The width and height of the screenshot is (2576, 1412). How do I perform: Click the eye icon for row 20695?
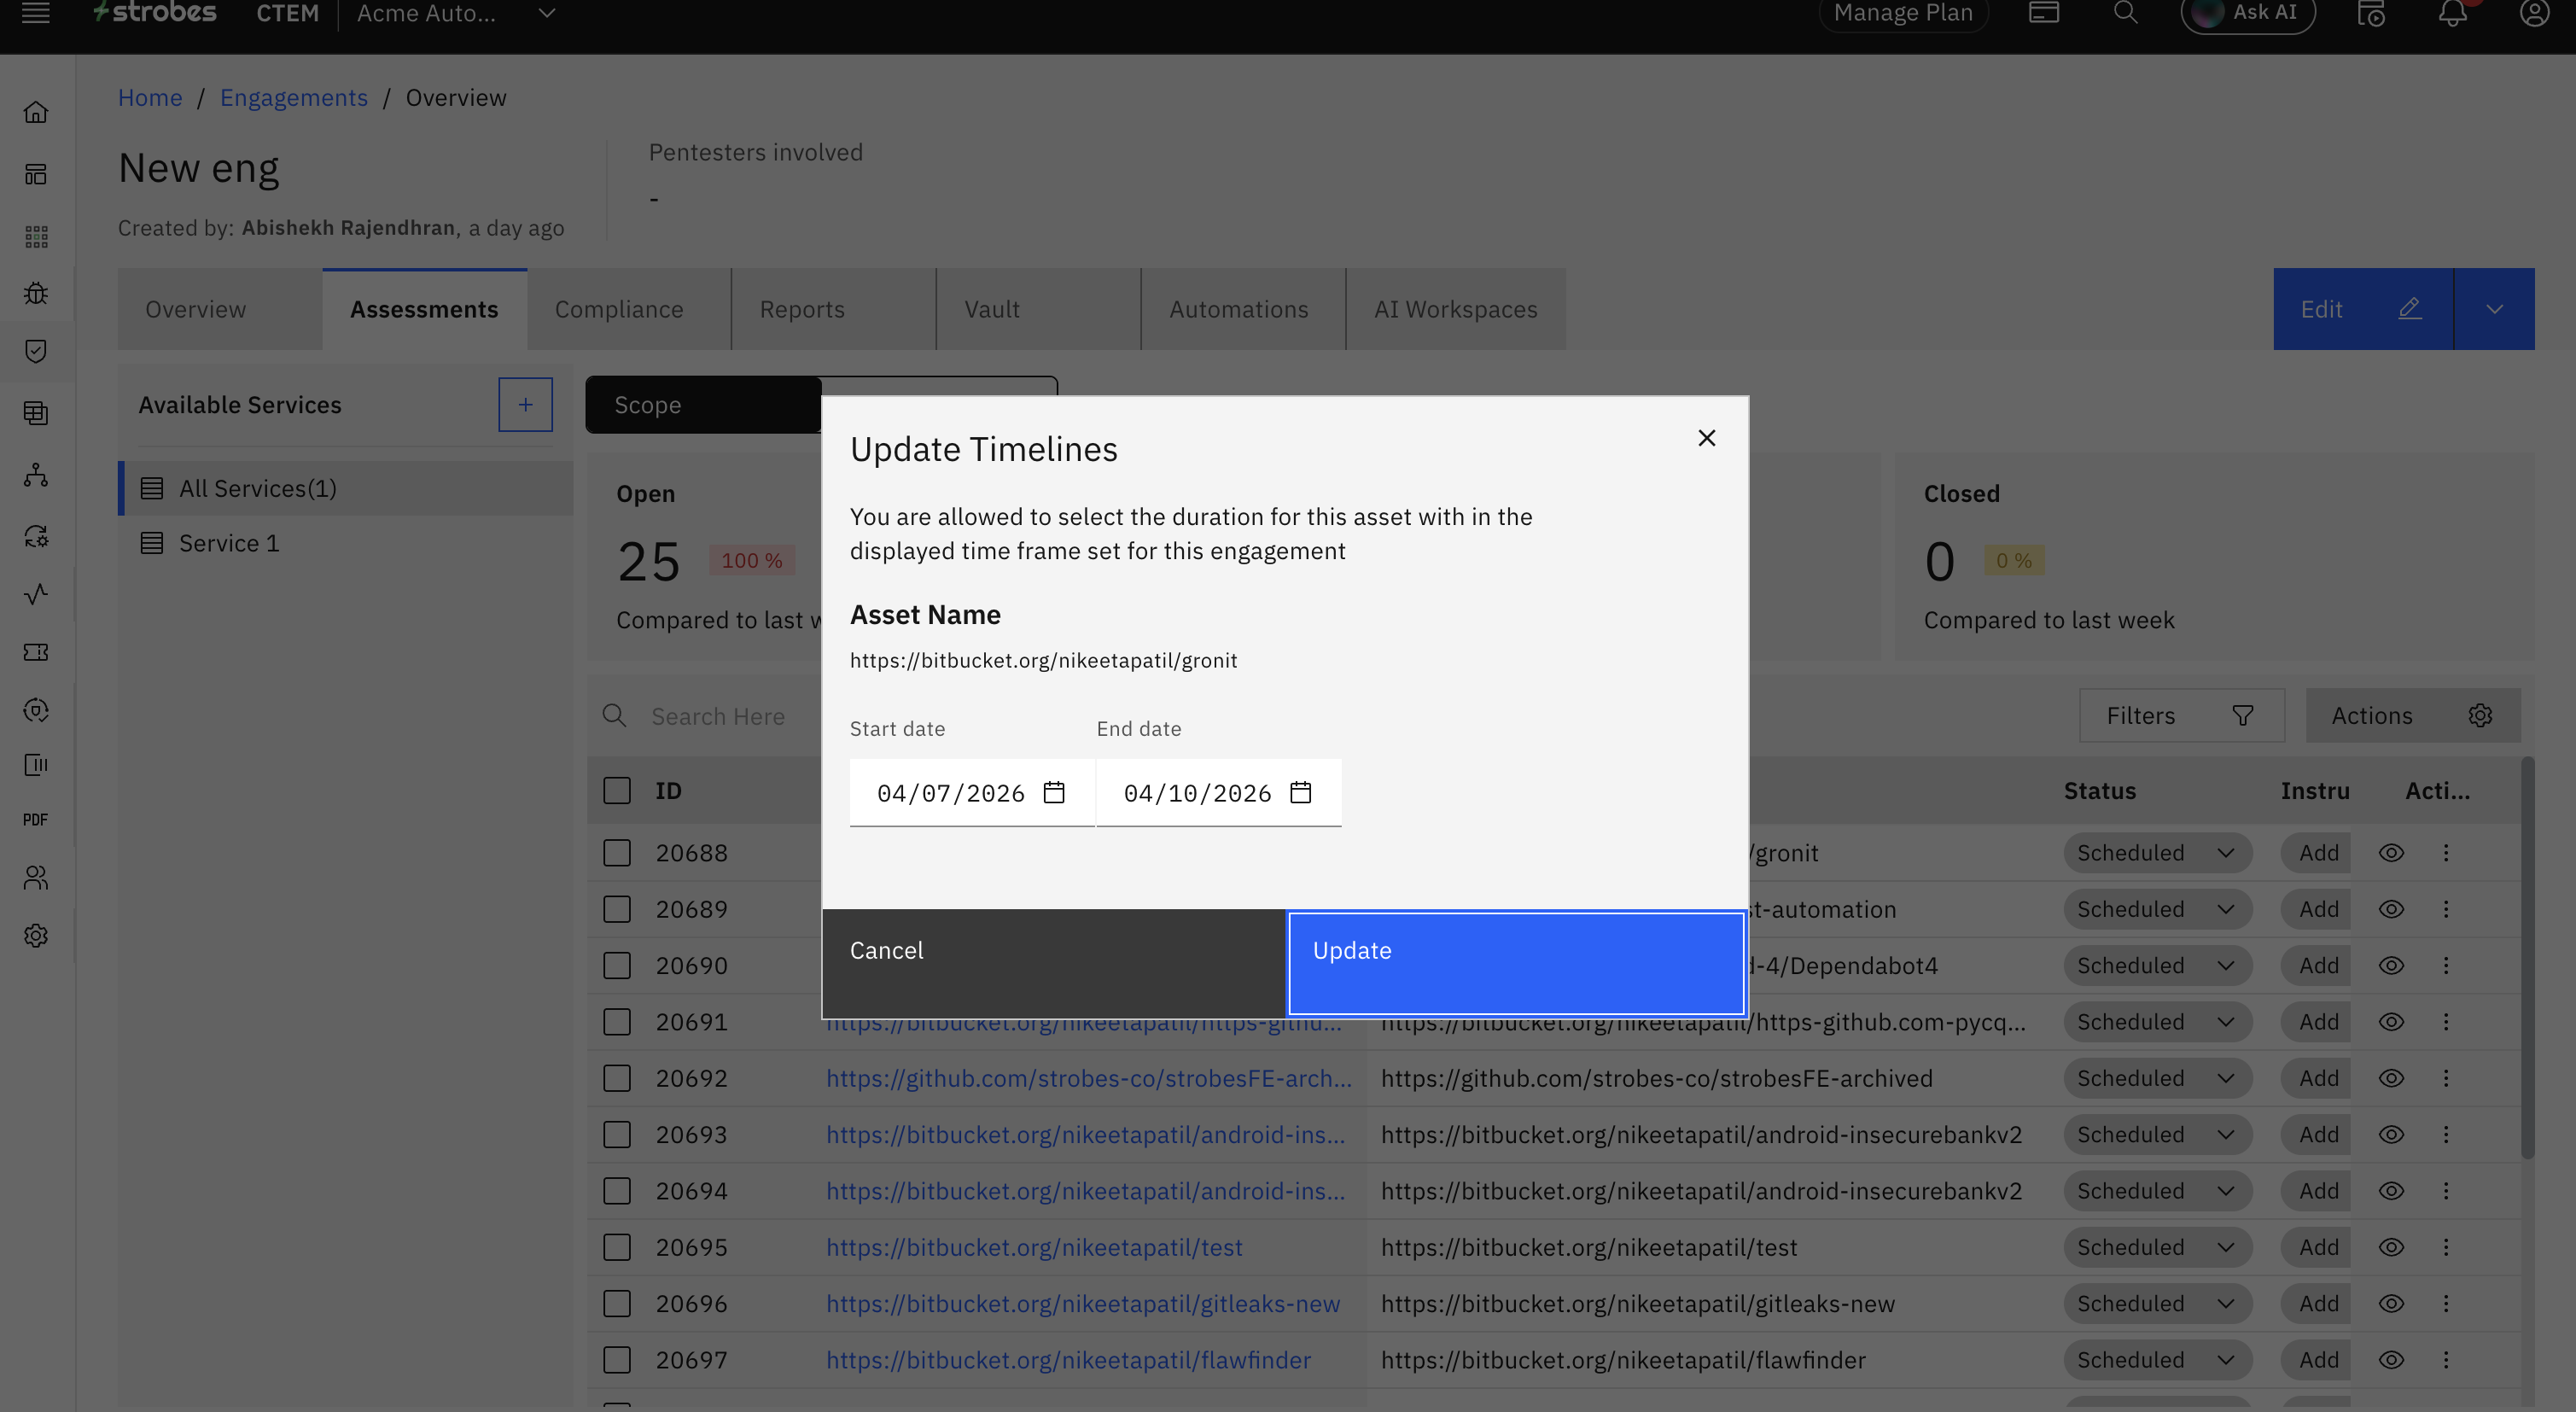point(2390,1247)
